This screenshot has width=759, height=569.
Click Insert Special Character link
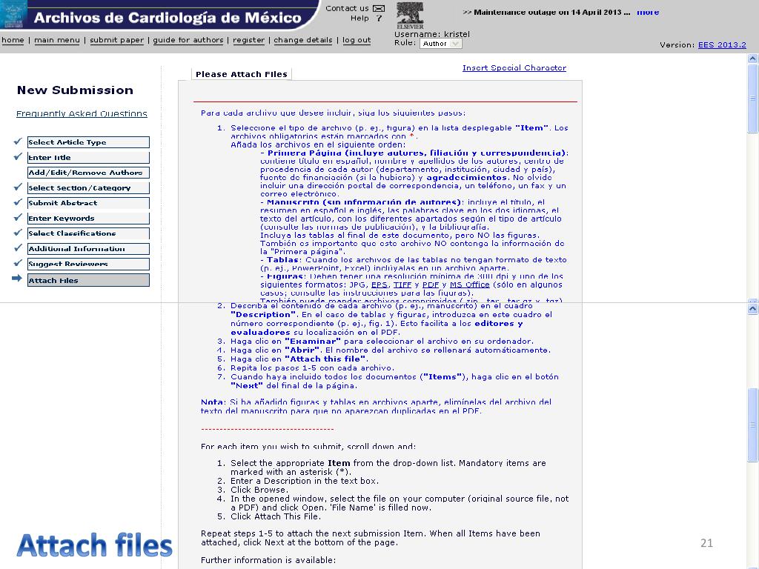pyautogui.click(x=514, y=67)
